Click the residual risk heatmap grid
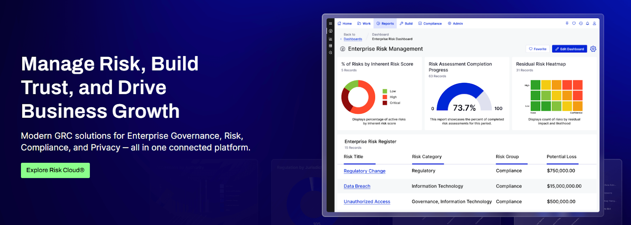631x225 pixels. click(x=556, y=95)
